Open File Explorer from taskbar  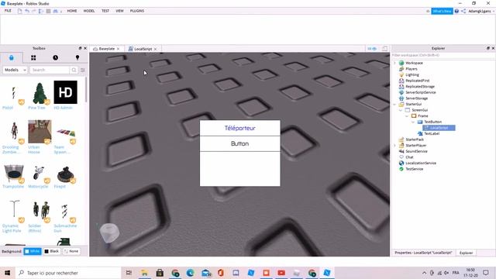click(x=144, y=273)
